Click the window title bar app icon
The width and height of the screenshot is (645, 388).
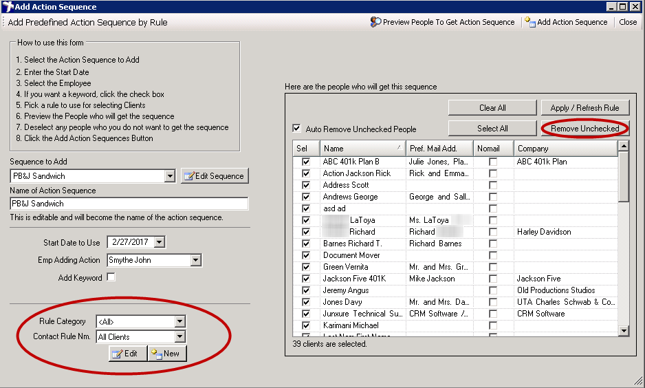(x=8, y=7)
